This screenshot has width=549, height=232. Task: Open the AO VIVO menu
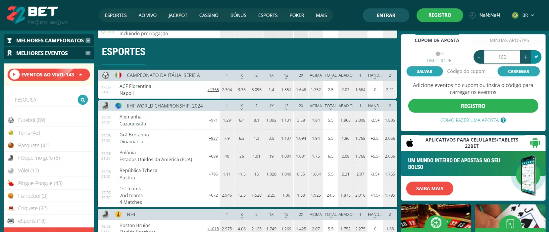(147, 15)
